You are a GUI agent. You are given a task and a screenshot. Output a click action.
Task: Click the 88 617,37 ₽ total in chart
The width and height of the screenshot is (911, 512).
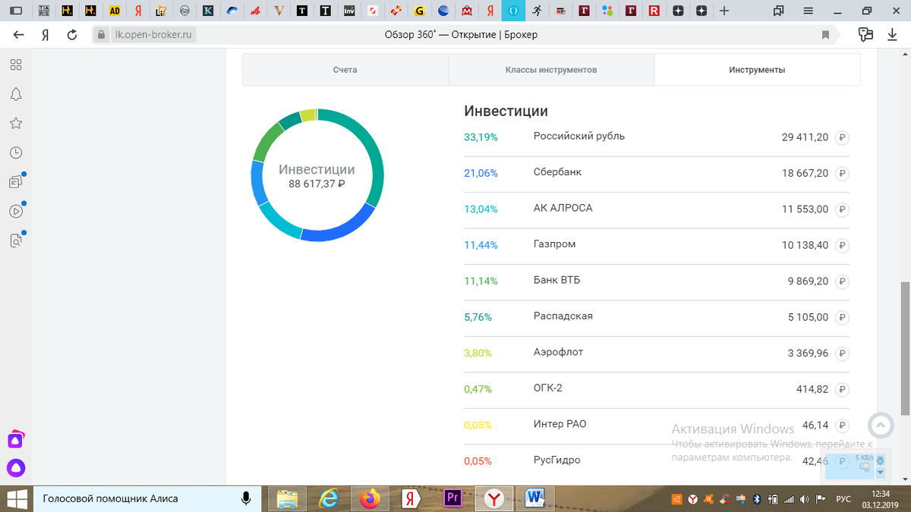[317, 184]
